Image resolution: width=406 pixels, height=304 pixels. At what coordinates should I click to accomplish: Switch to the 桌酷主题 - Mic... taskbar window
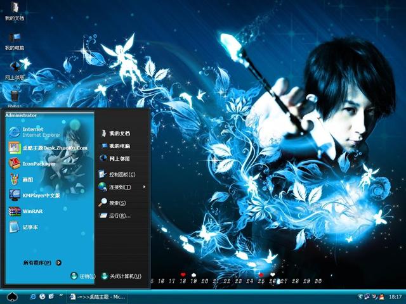click(x=97, y=297)
